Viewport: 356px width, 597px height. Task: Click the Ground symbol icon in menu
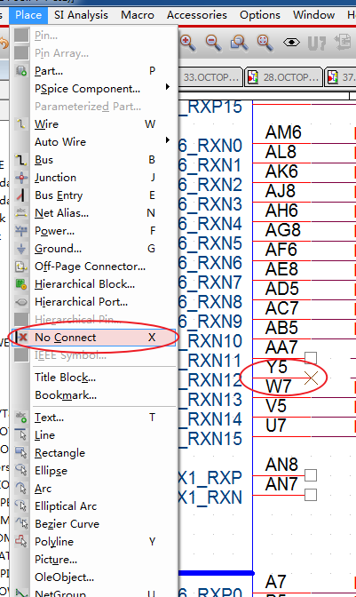point(21,249)
